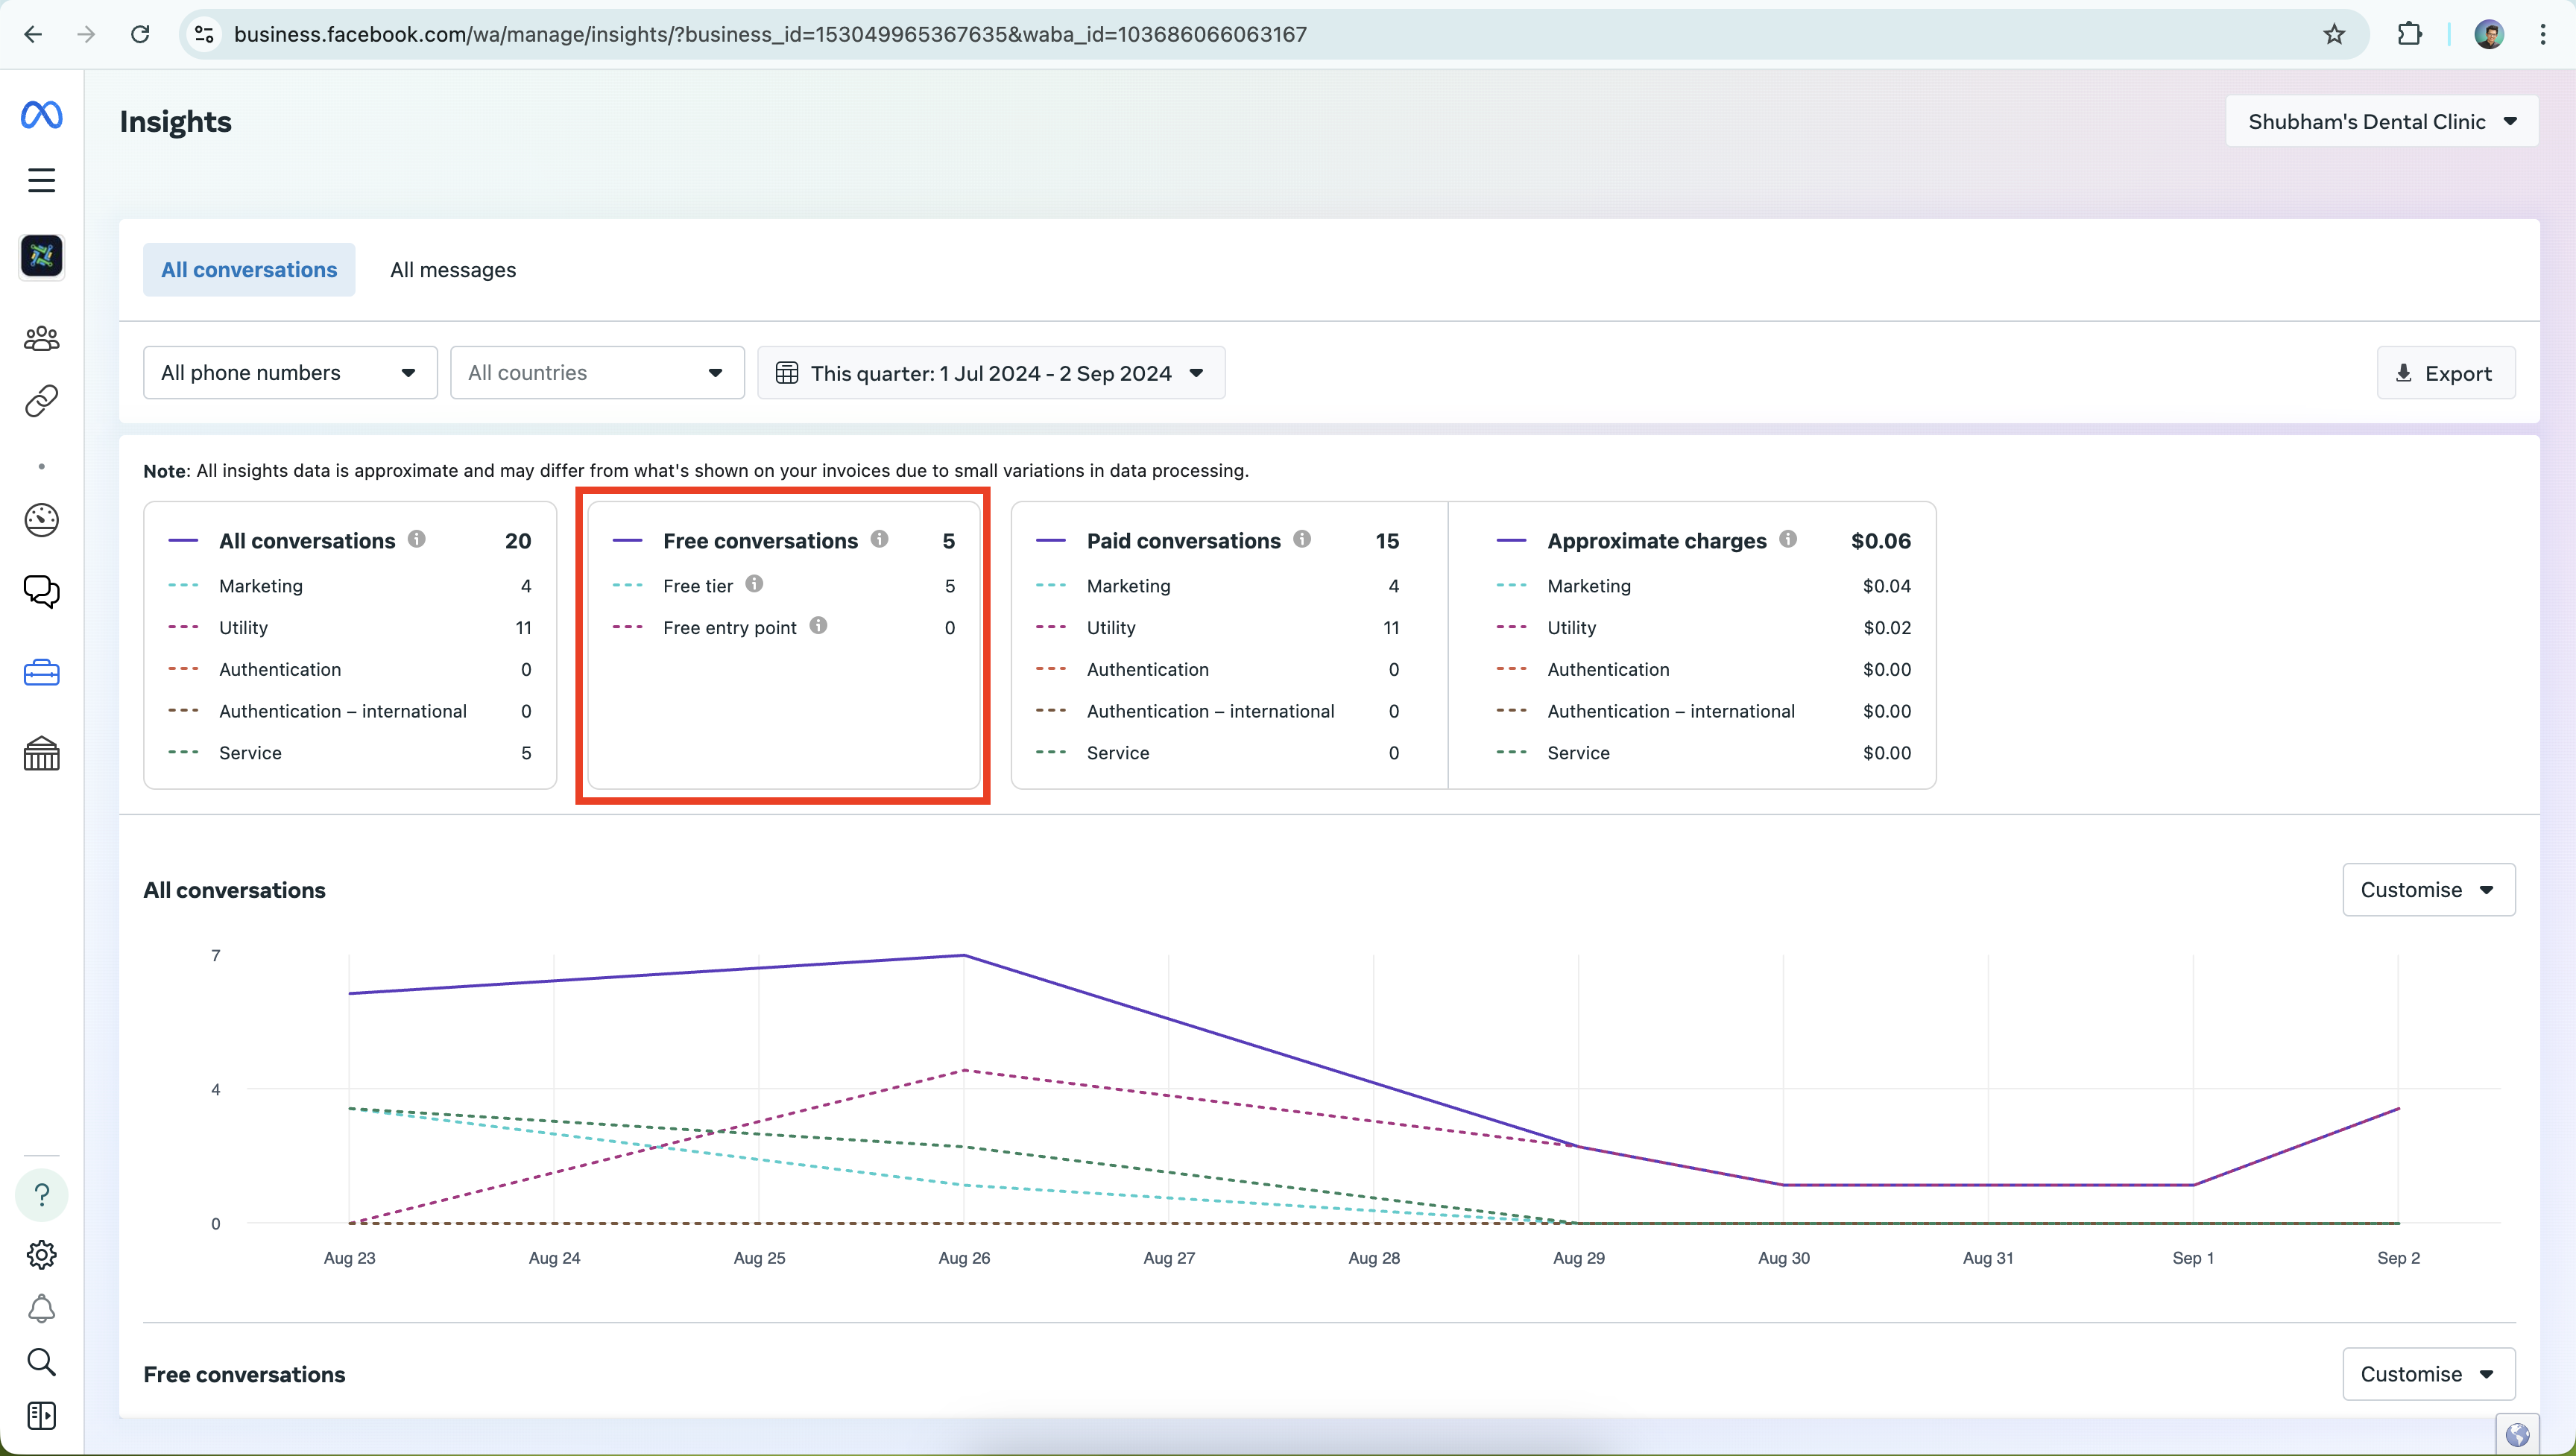
Task: Open Shubham's Dental Clinic account selector
Action: tap(2381, 122)
